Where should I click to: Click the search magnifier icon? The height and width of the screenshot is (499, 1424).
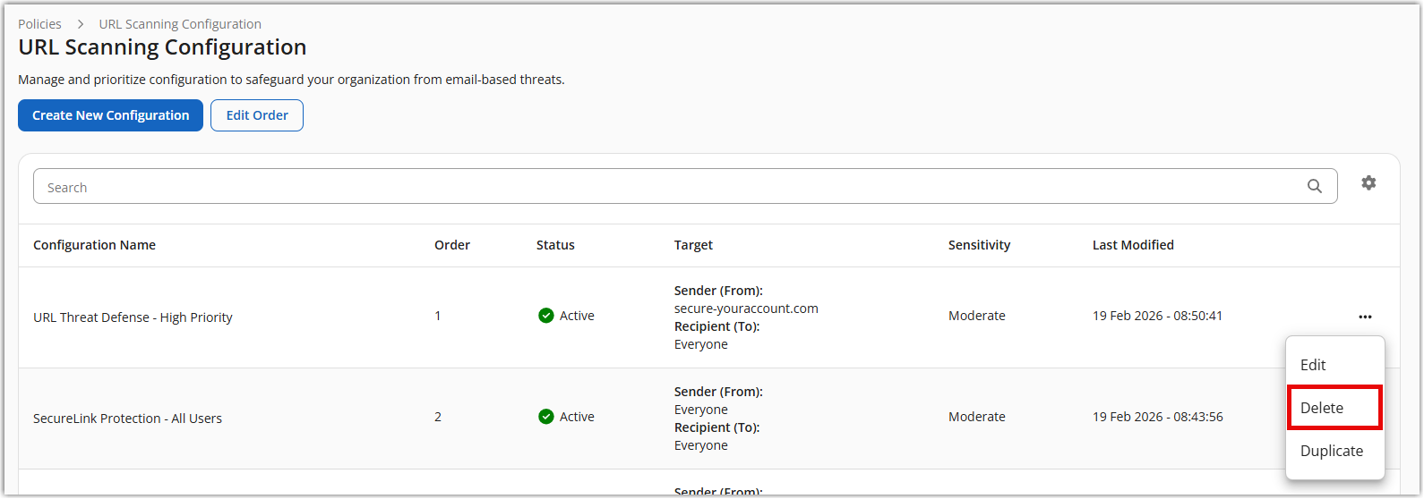pyautogui.click(x=1314, y=187)
